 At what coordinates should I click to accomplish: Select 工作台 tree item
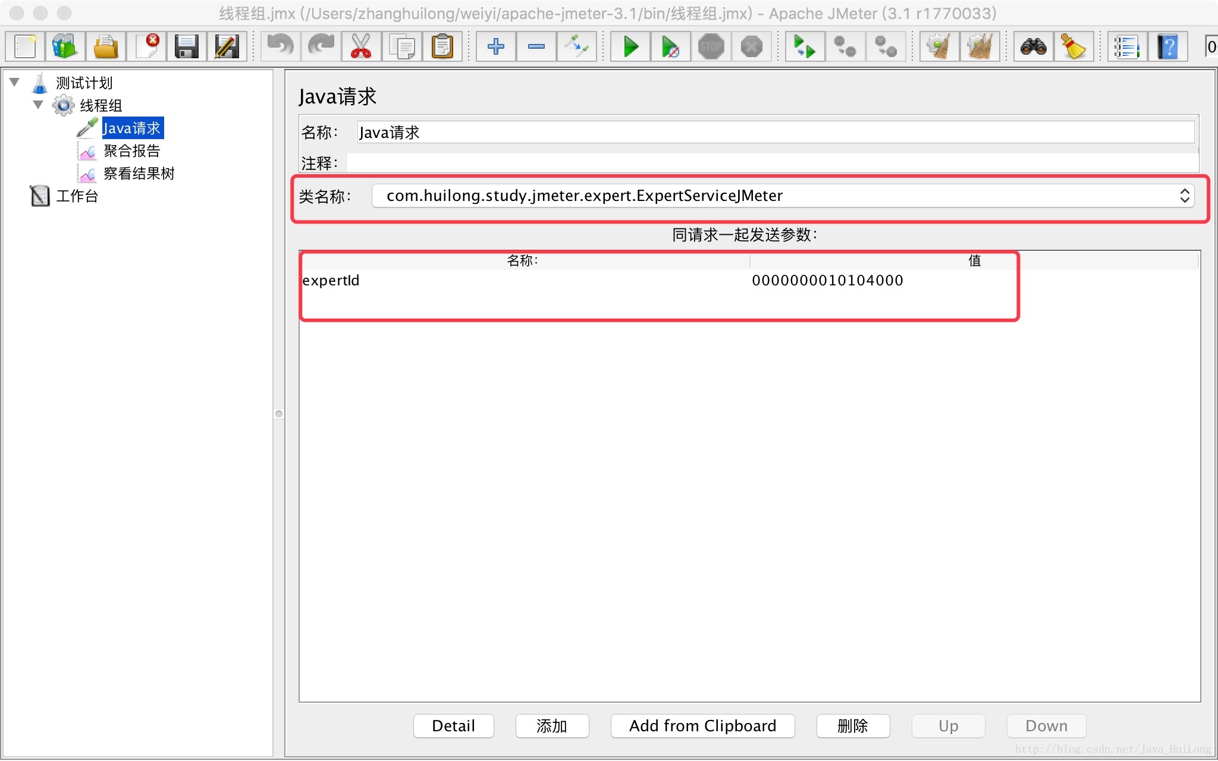77,196
